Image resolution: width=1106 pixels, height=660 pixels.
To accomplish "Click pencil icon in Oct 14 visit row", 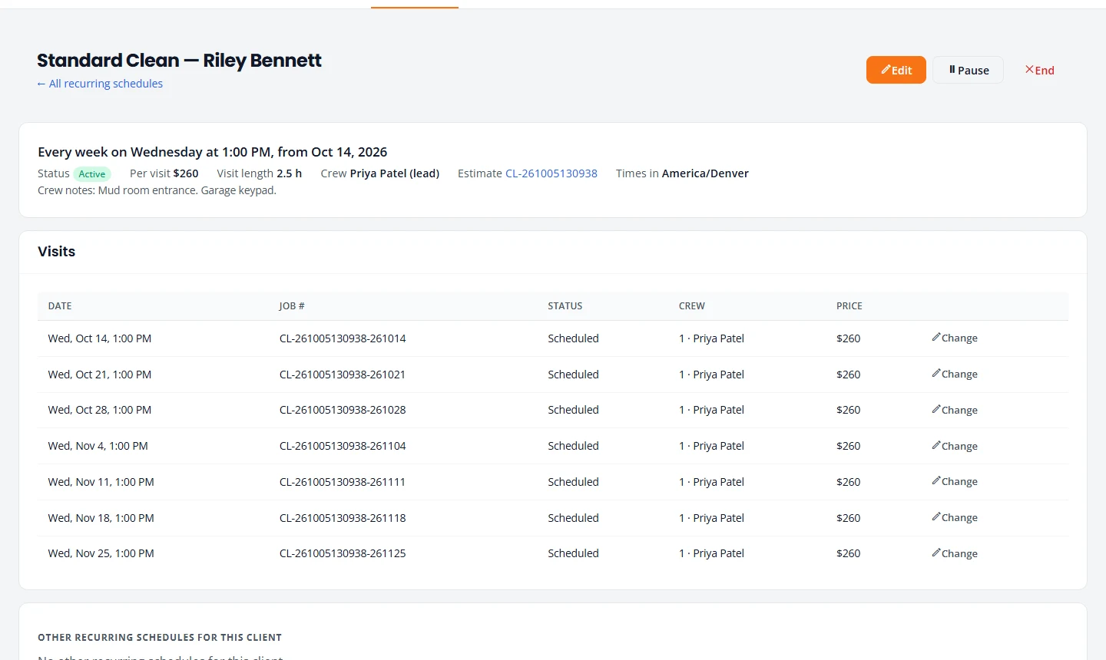I will 936,338.
